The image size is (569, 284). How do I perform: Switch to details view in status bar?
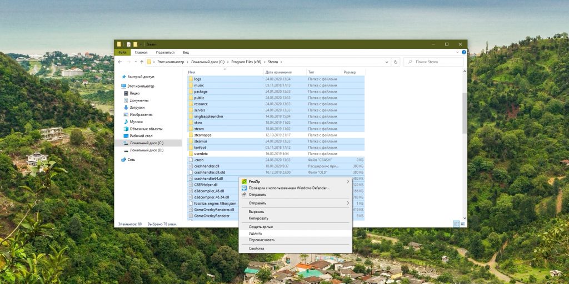click(x=456, y=224)
